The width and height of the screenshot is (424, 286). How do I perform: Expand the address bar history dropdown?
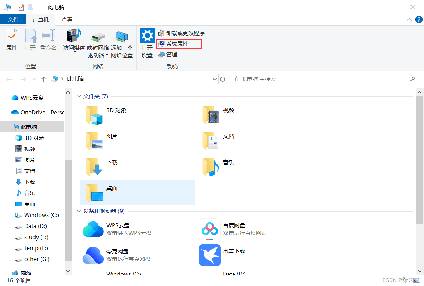tap(215, 79)
